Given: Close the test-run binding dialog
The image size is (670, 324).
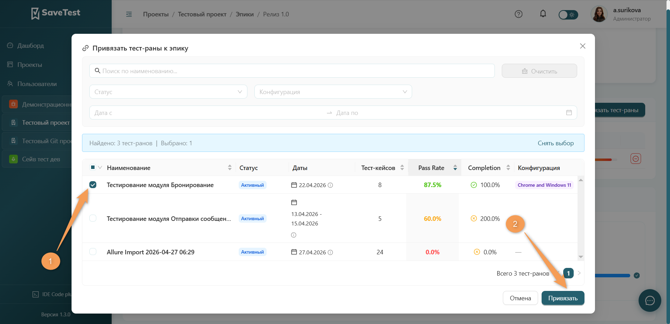Looking at the screenshot, I should (x=582, y=46).
